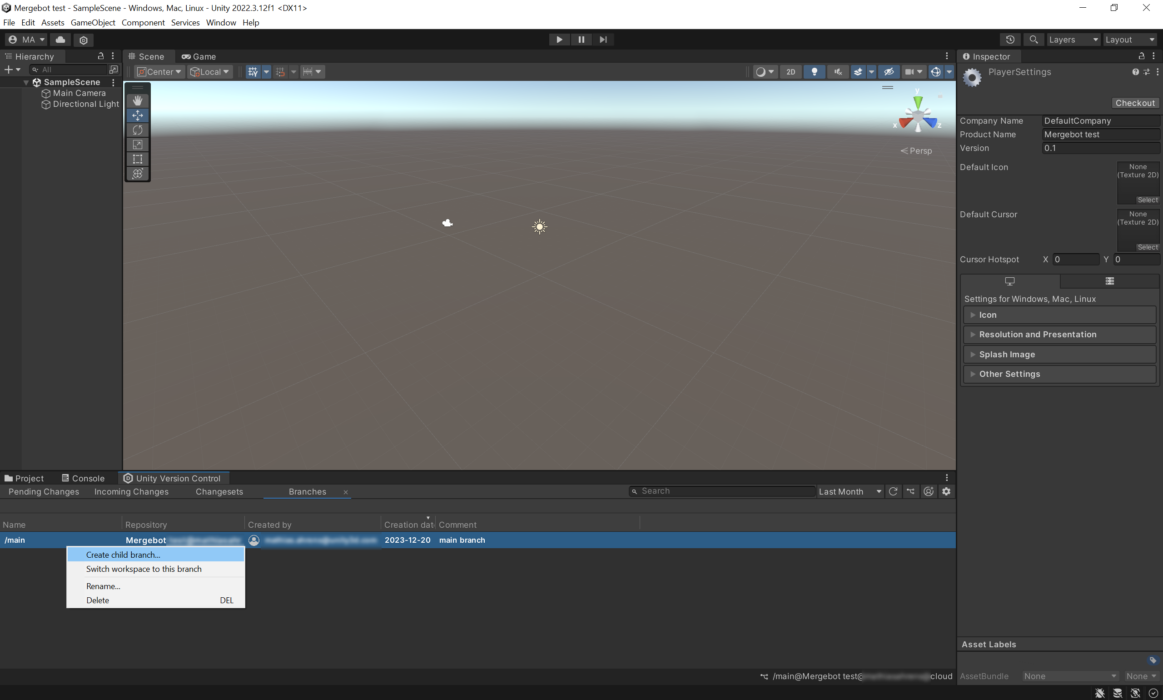Open the Last Month filter dropdown

850,491
